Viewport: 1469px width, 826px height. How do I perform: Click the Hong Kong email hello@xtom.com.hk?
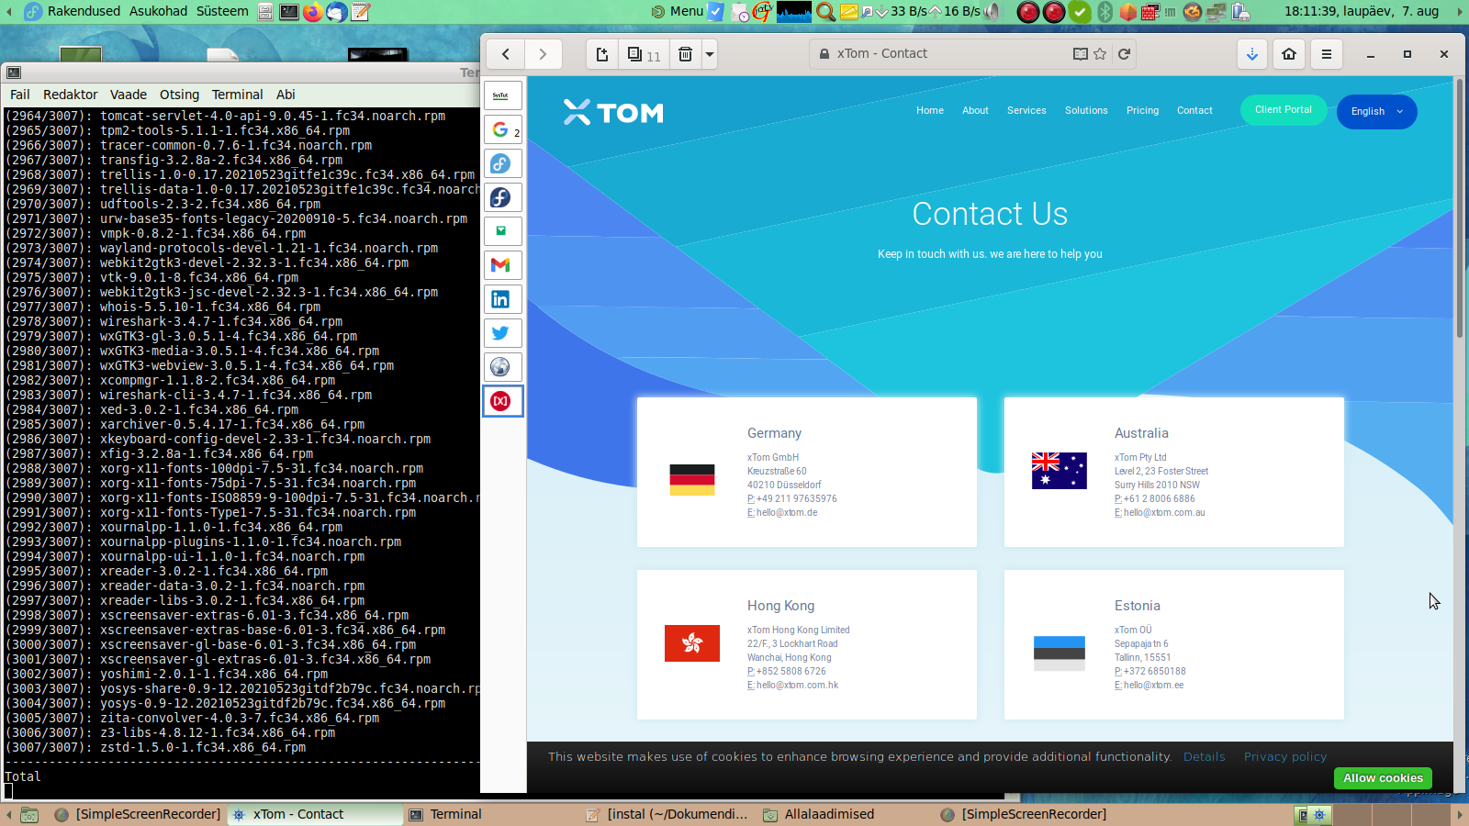click(797, 686)
